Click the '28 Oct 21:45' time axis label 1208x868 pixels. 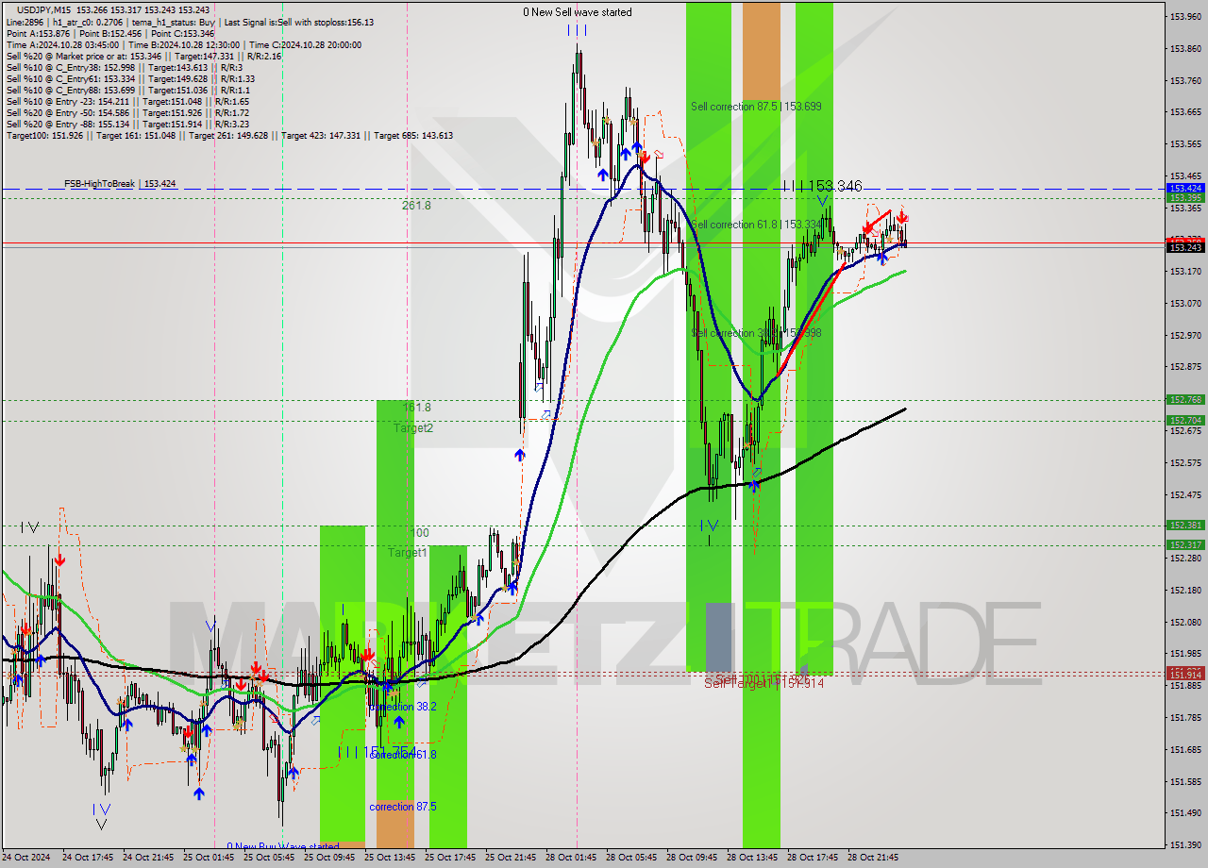[874, 858]
